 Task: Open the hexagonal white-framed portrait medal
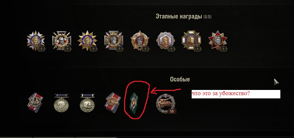pos(165,41)
